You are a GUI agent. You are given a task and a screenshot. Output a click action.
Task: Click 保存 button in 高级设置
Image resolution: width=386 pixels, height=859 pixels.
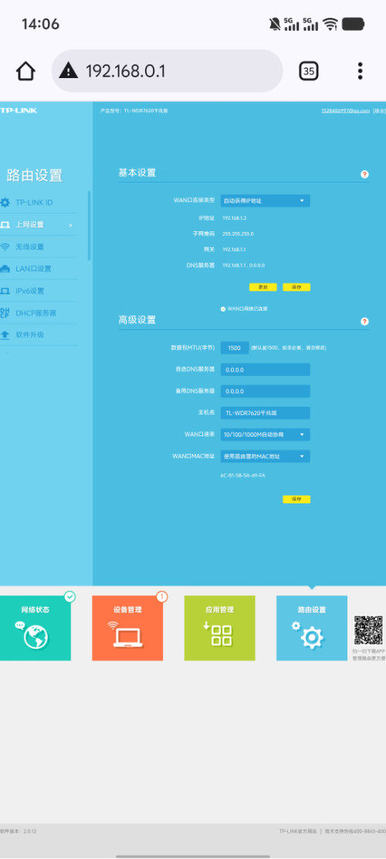296,499
